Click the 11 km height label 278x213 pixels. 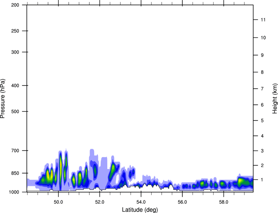[263, 20]
